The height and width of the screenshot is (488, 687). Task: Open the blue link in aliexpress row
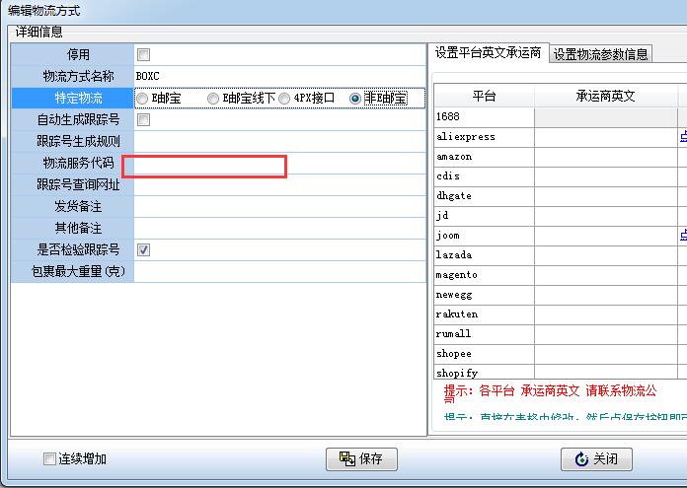[683, 137]
